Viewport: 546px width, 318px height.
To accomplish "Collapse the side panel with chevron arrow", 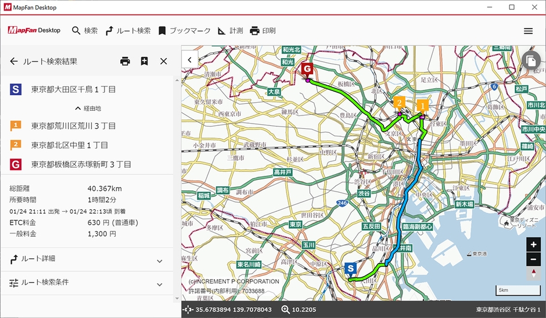I will [x=189, y=60].
